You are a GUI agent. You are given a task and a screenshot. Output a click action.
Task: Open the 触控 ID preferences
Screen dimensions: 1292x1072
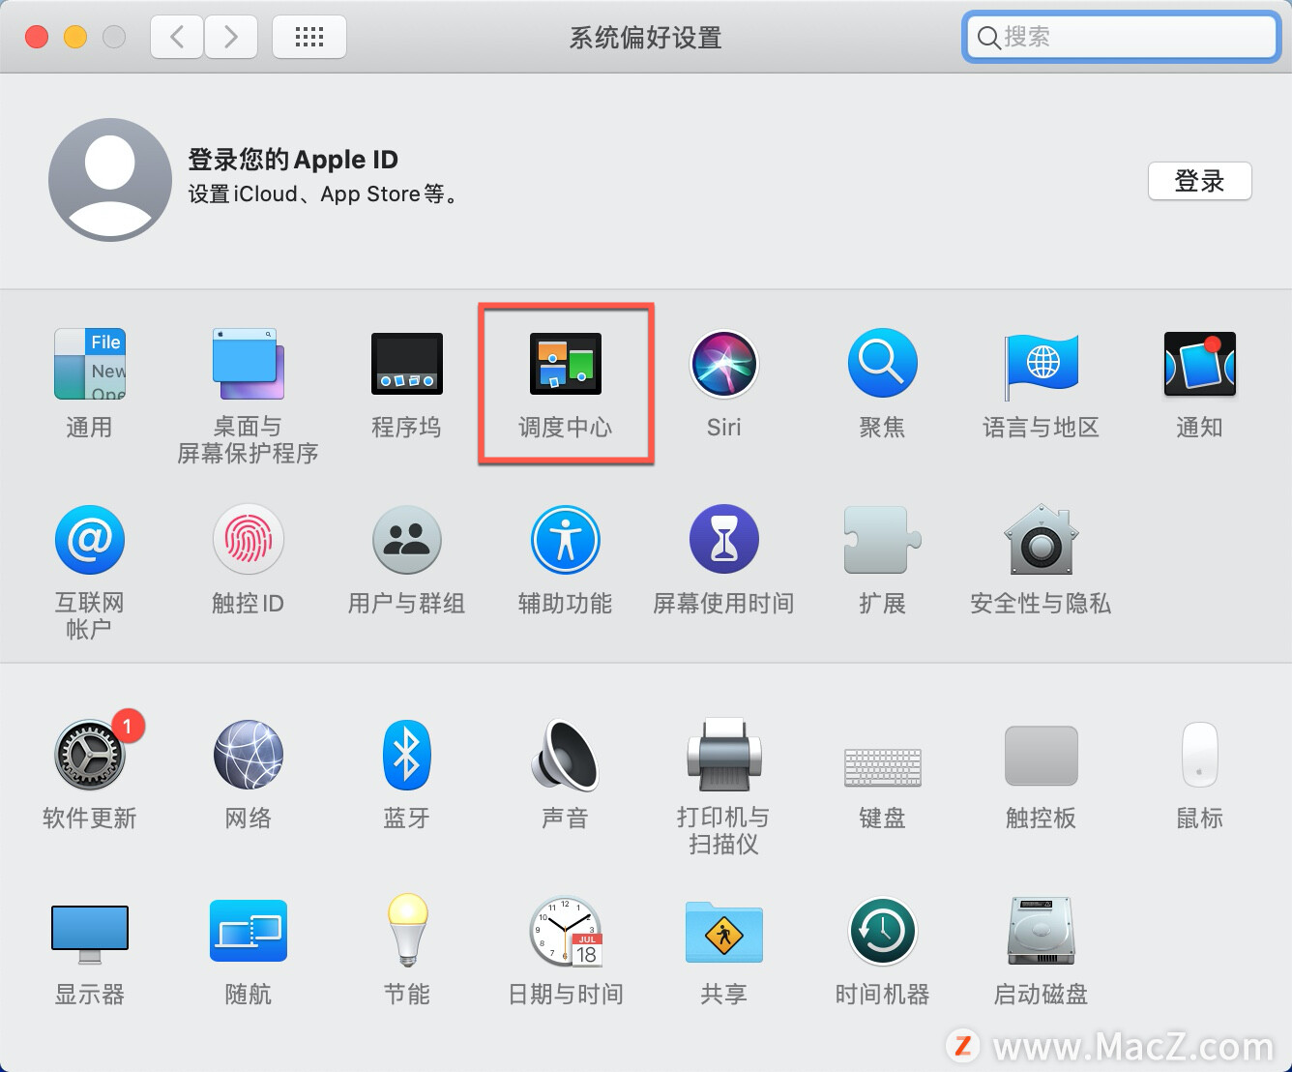[x=248, y=540]
